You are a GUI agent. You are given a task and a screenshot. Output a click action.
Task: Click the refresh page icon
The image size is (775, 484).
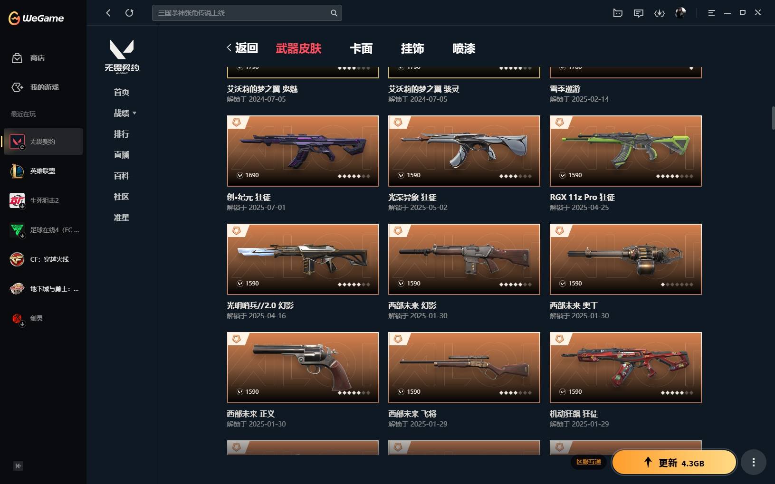tap(129, 13)
